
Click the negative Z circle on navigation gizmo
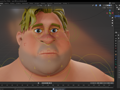pyautogui.click(x=110, y=16)
